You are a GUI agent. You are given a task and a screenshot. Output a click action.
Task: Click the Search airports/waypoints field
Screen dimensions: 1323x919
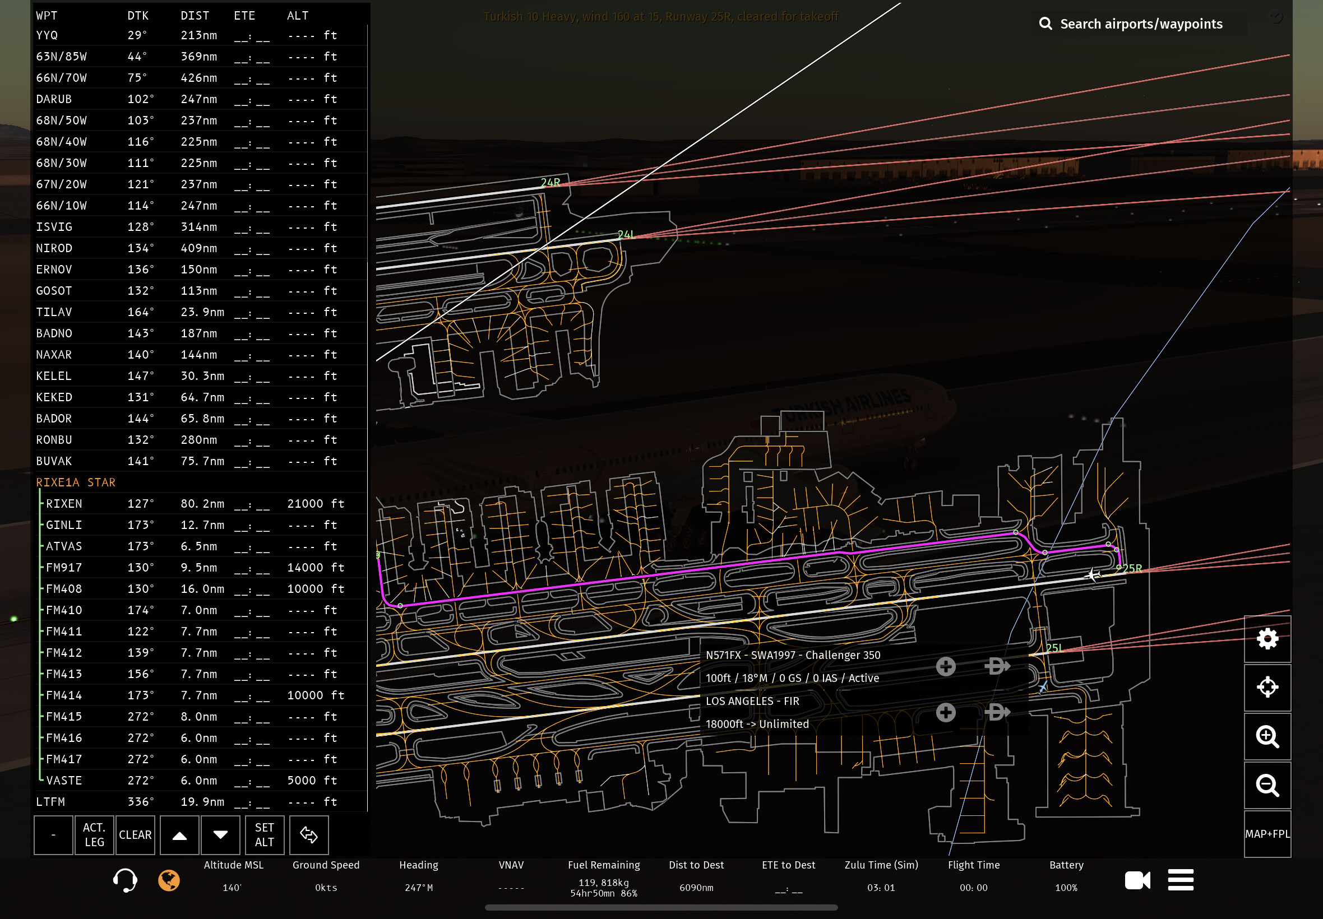click(x=1140, y=24)
